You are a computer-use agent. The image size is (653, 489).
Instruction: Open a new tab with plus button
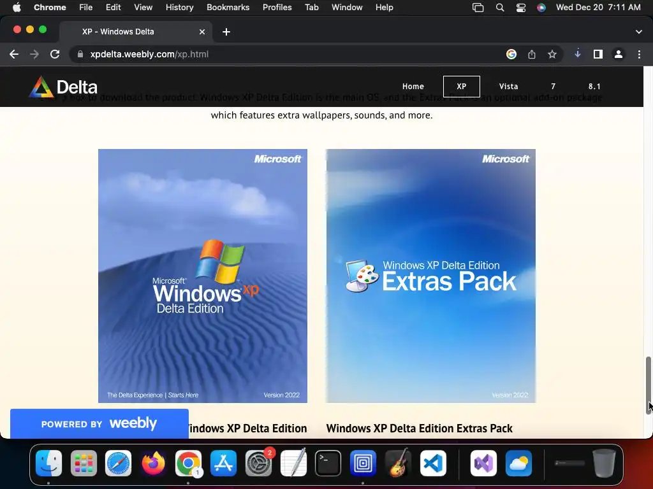click(x=226, y=32)
